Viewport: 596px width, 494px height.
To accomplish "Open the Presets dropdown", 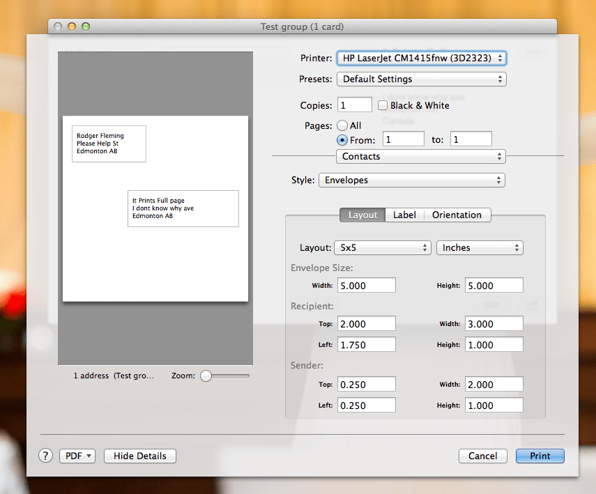I will tap(420, 79).
